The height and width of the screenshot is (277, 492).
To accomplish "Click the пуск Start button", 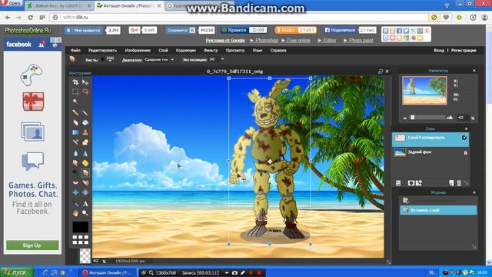I will 17,272.
